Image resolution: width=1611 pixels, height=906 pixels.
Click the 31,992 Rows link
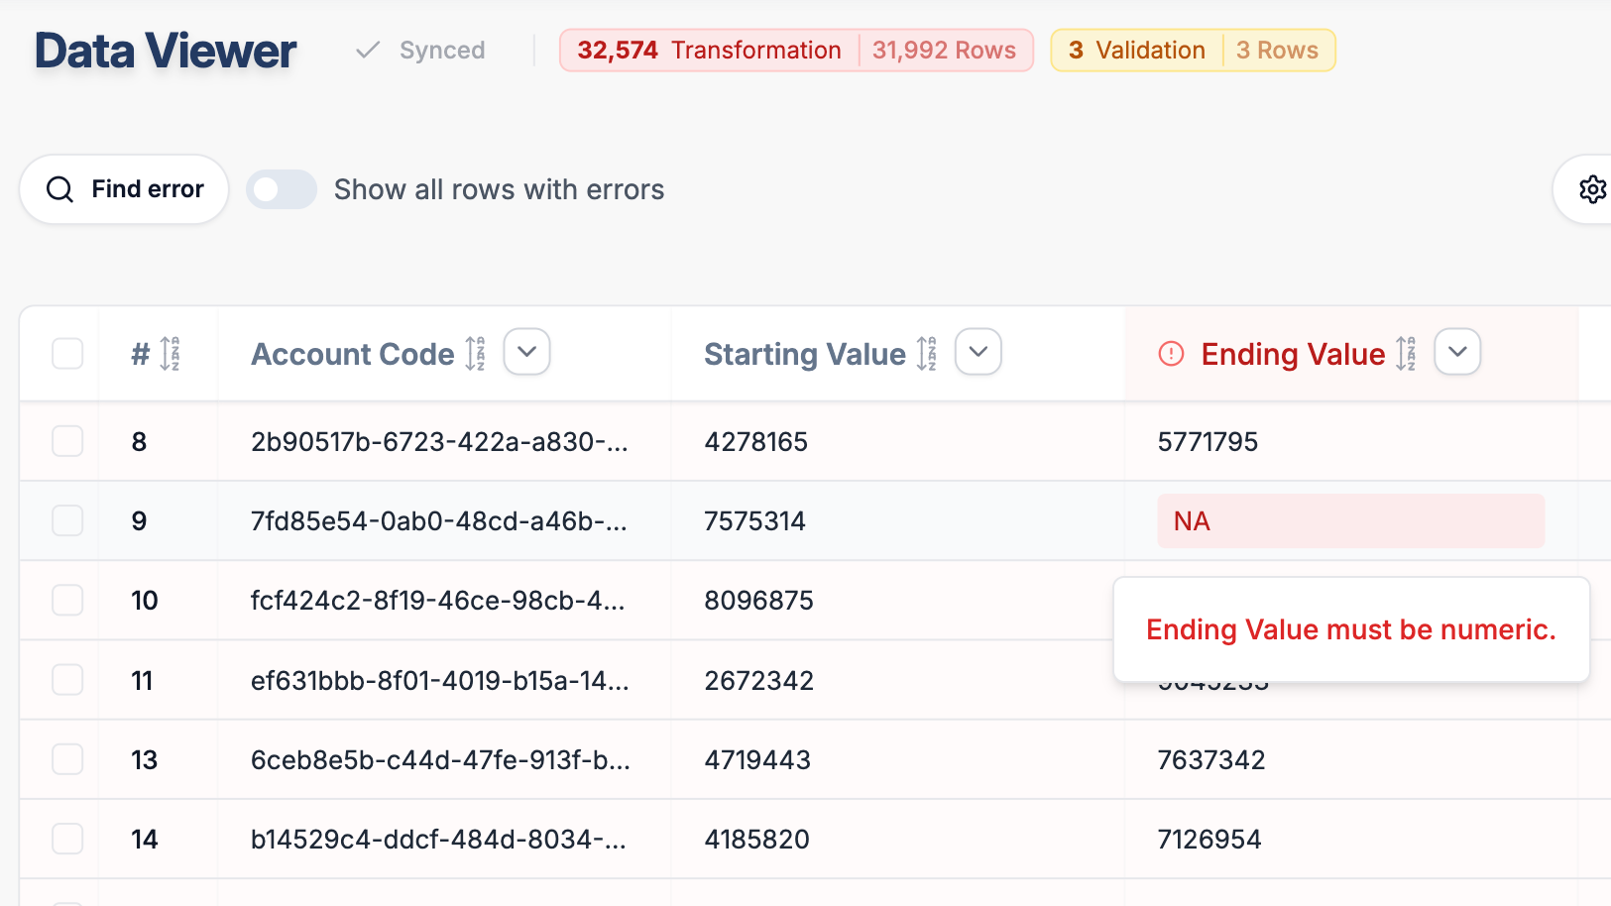click(x=943, y=50)
